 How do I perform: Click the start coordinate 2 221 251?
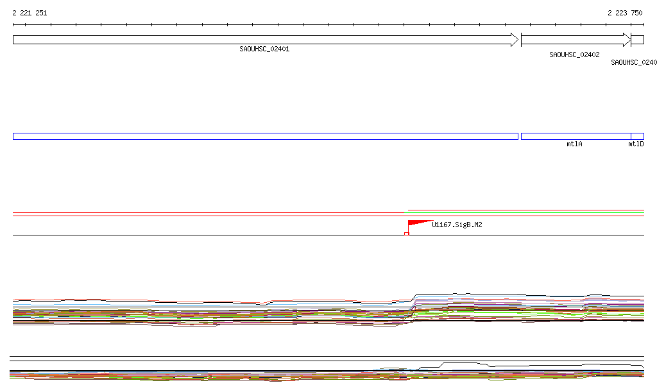tap(30, 13)
